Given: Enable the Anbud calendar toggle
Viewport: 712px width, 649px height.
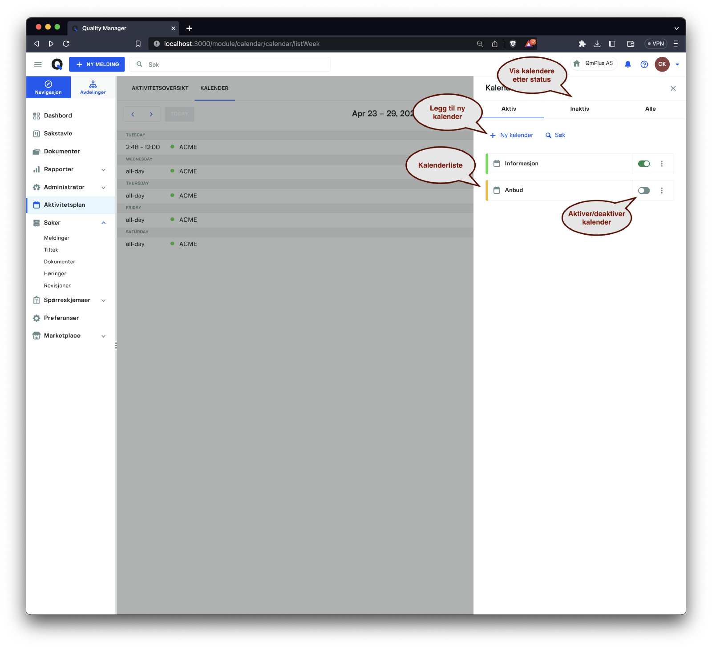Looking at the screenshot, I should coord(643,190).
